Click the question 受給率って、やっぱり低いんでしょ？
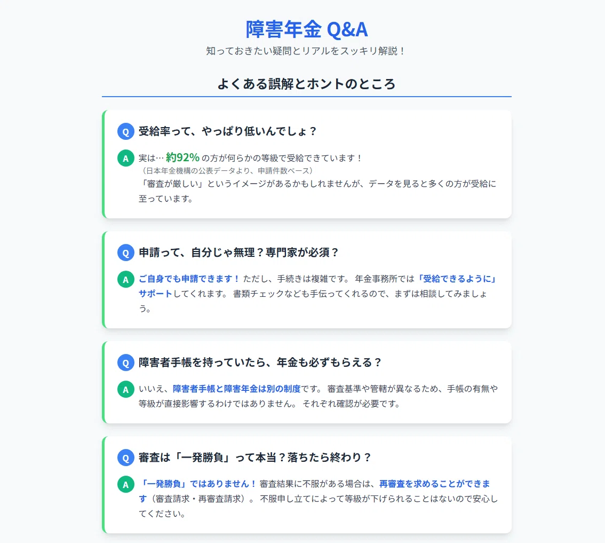 click(228, 131)
